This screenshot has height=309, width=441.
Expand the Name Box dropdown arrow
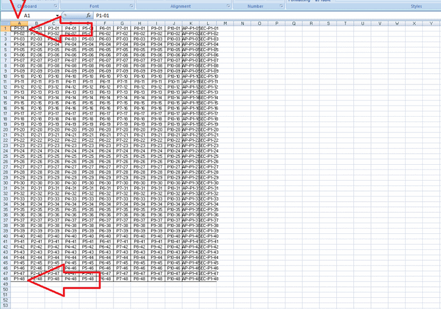[x=58, y=16]
